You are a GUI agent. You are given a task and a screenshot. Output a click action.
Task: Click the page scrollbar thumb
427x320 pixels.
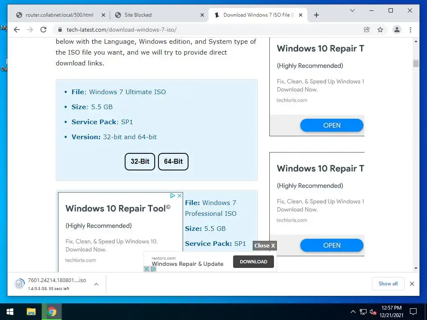[x=416, y=63]
